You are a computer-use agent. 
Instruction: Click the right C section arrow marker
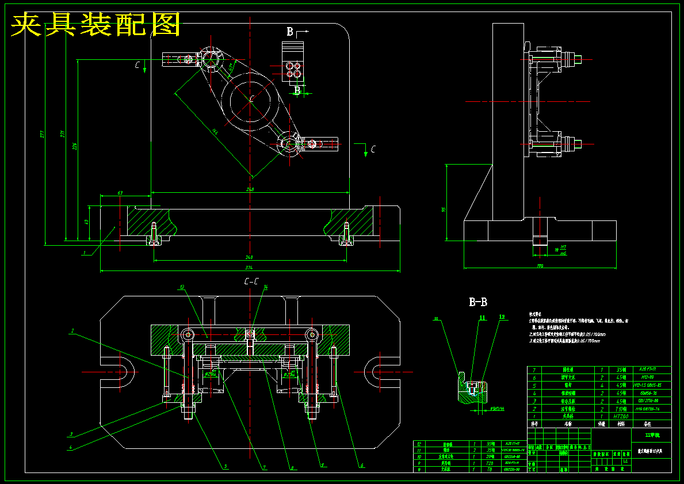pyautogui.click(x=369, y=150)
